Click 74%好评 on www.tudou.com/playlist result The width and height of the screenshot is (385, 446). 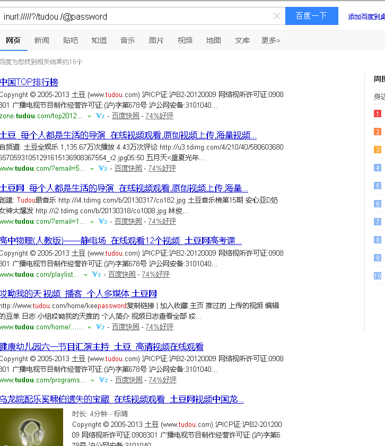(x=156, y=274)
